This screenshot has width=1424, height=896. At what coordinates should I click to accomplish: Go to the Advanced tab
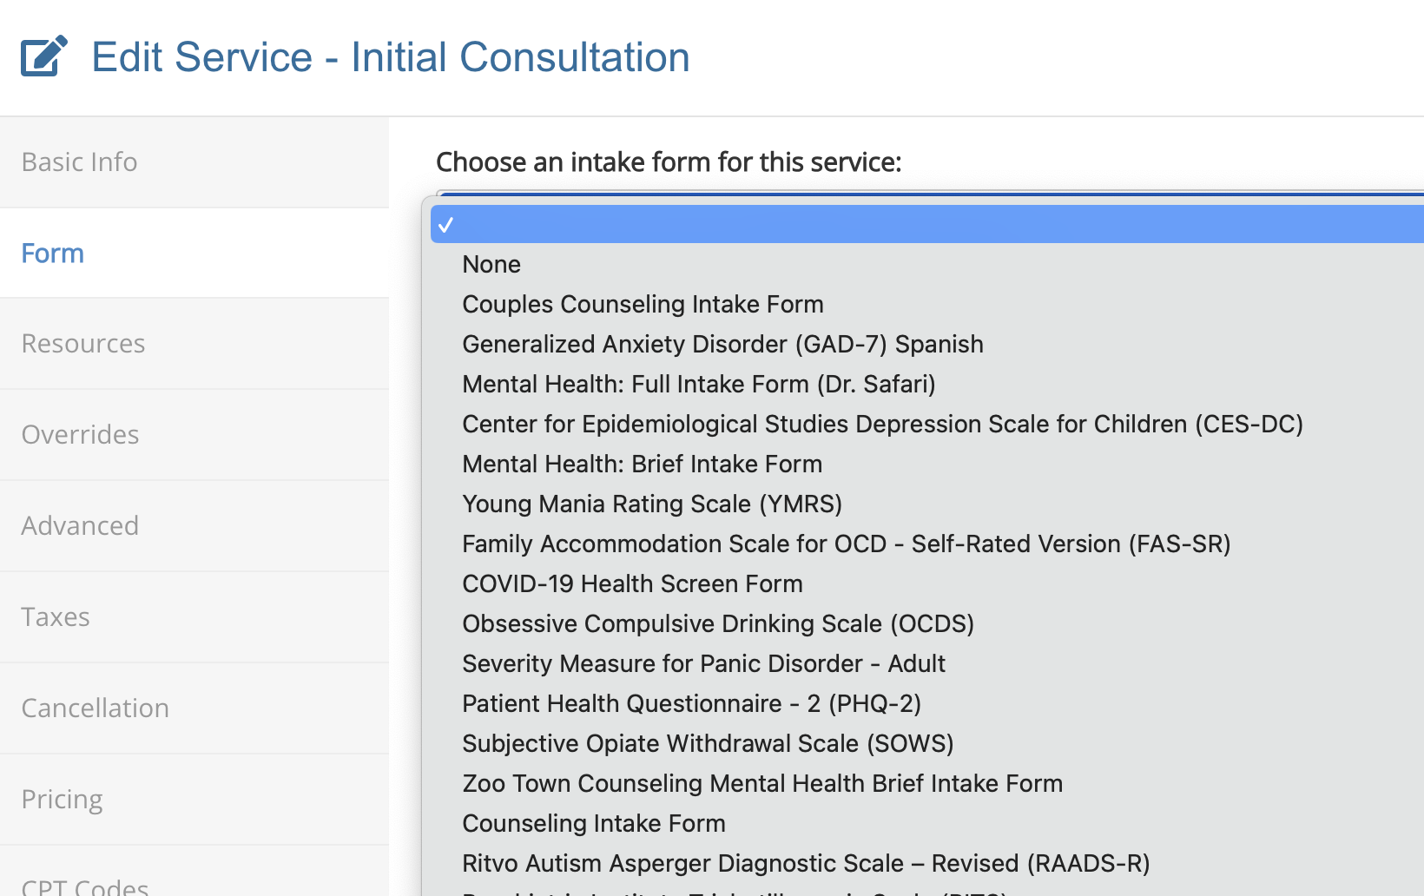[80, 526]
